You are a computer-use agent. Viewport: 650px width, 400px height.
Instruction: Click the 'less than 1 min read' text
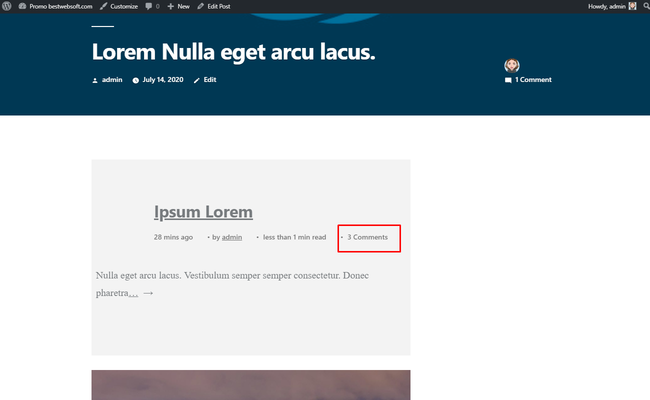click(x=294, y=237)
